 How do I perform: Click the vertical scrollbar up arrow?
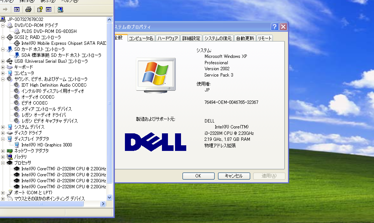(109, 19)
